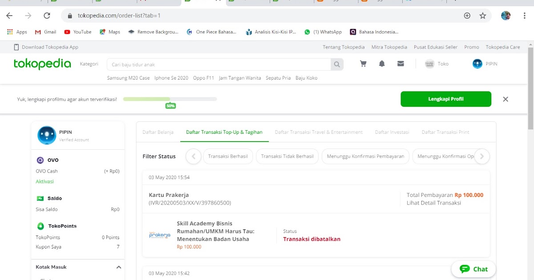Open Toko shop menu
534x280 pixels.
tap(437, 64)
